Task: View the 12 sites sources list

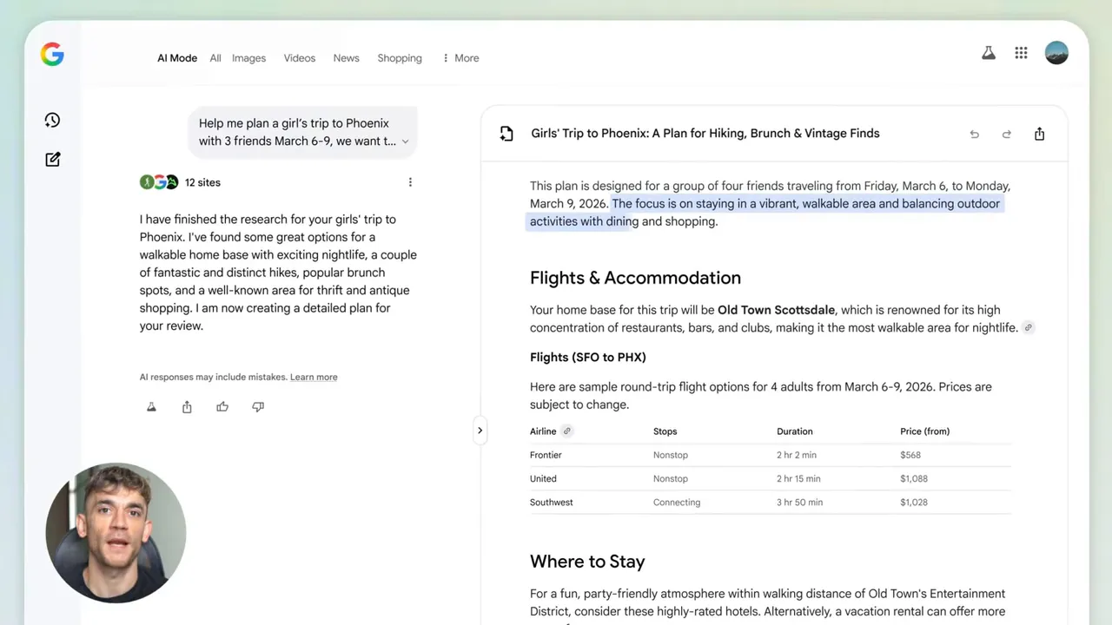Action: [x=202, y=182]
